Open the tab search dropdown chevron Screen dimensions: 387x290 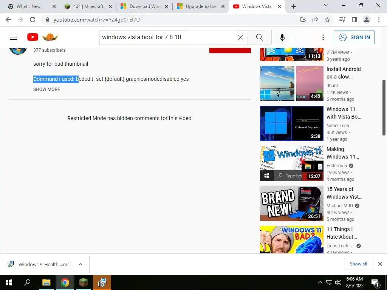click(326, 5)
